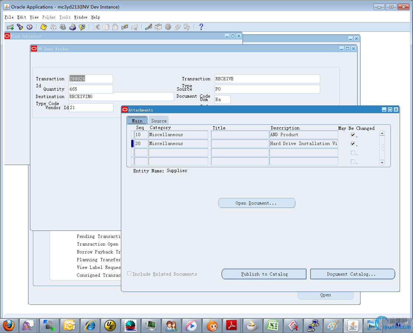This screenshot has width=413, height=333.
Task: Select the record indicator for seq 10
Action: [132, 135]
